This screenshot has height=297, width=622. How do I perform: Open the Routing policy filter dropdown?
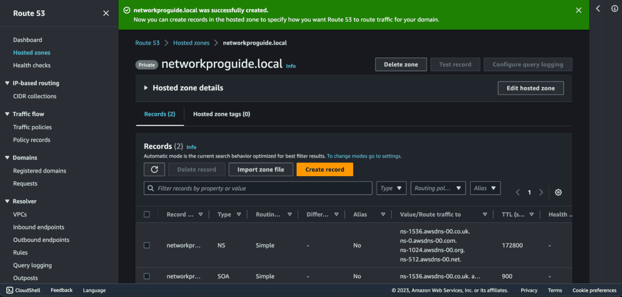pos(438,188)
